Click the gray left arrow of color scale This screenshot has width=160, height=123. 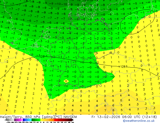point(6,120)
